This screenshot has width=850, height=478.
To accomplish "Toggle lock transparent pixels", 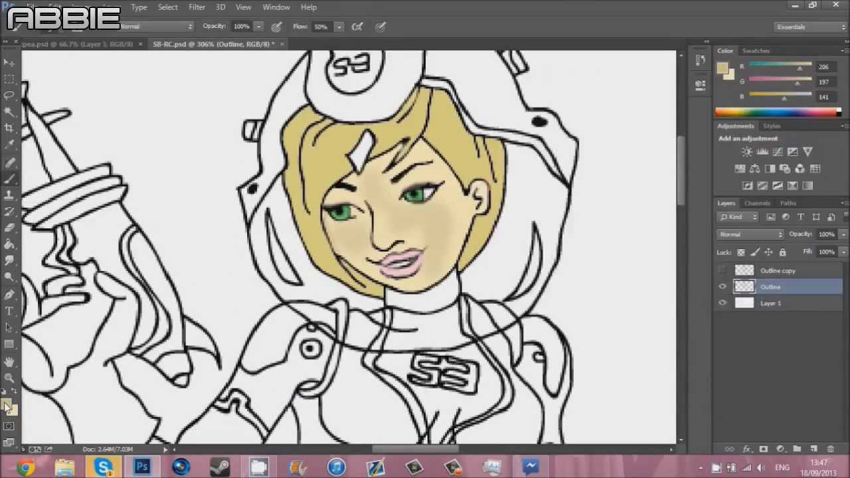I will click(741, 252).
